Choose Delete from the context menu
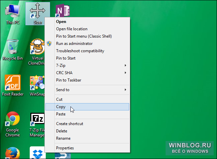 (87, 131)
